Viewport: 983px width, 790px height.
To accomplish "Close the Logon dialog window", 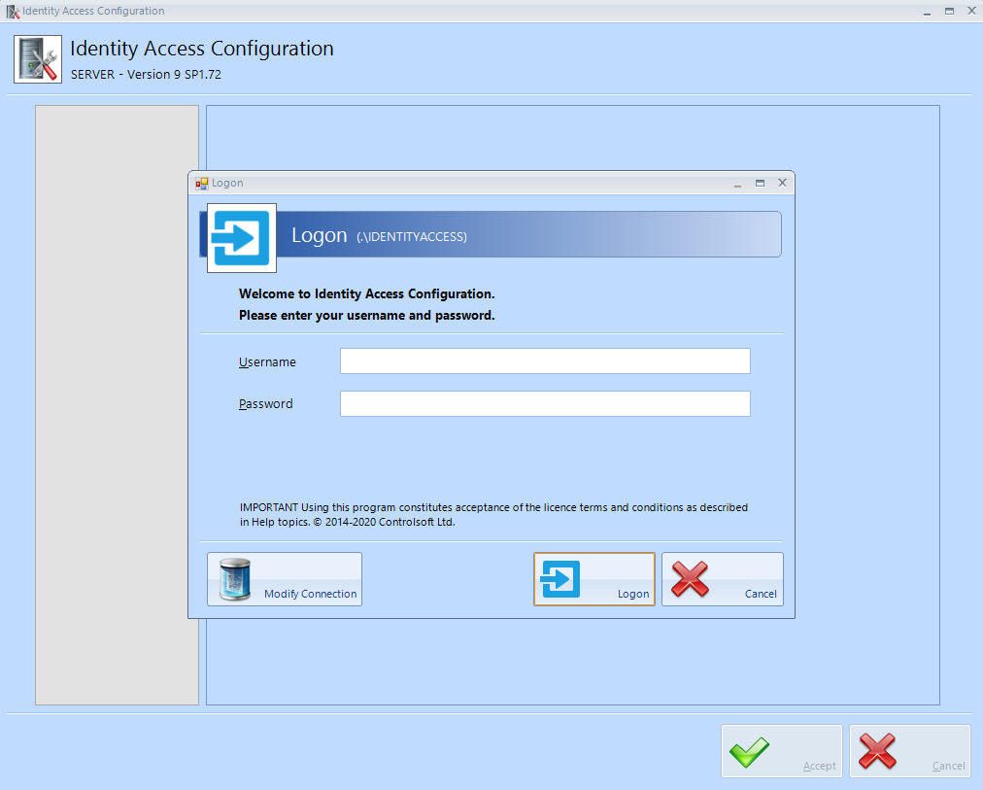I will point(782,183).
